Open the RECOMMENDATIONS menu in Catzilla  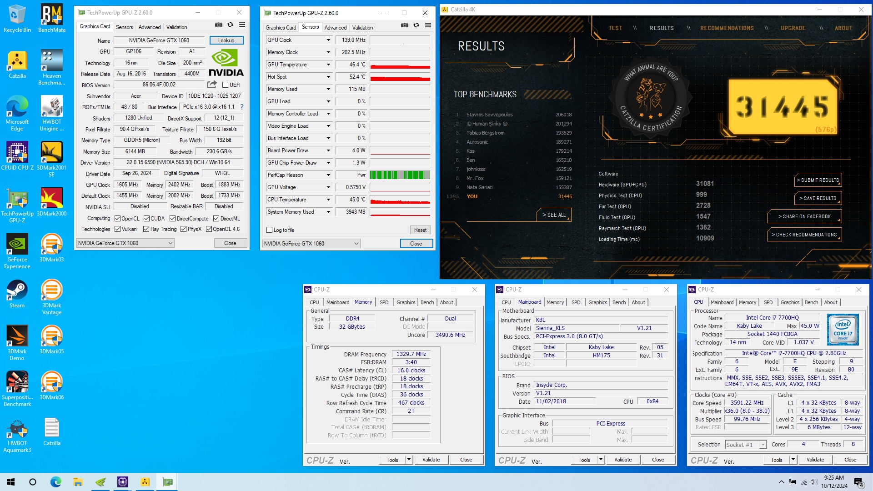coord(727,28)
